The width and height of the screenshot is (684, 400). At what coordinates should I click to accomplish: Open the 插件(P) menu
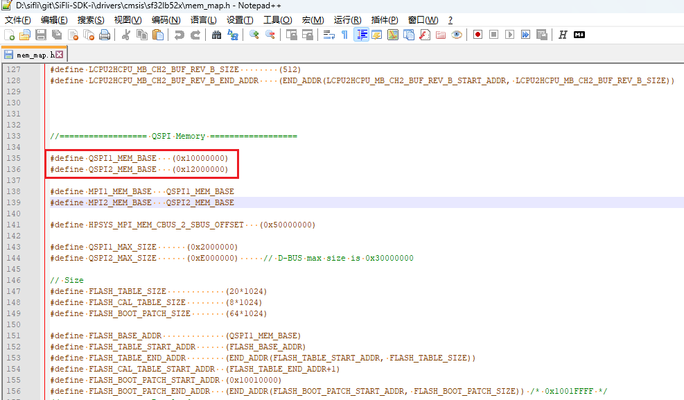click(x=385, y=20)
